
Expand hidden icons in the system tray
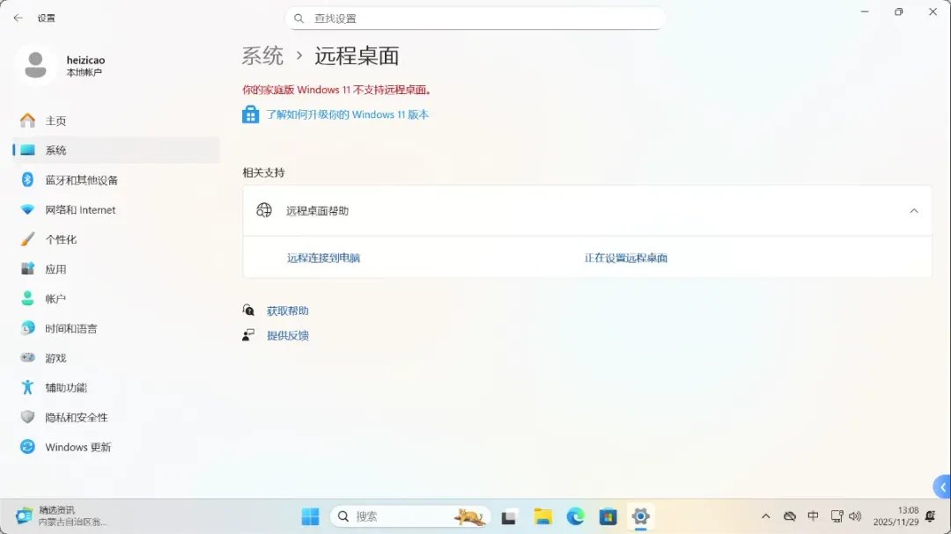click(766, 516)
